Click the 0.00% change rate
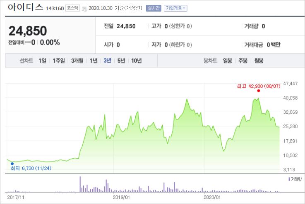Screen dimensions: 305x204 pos(50,42)
